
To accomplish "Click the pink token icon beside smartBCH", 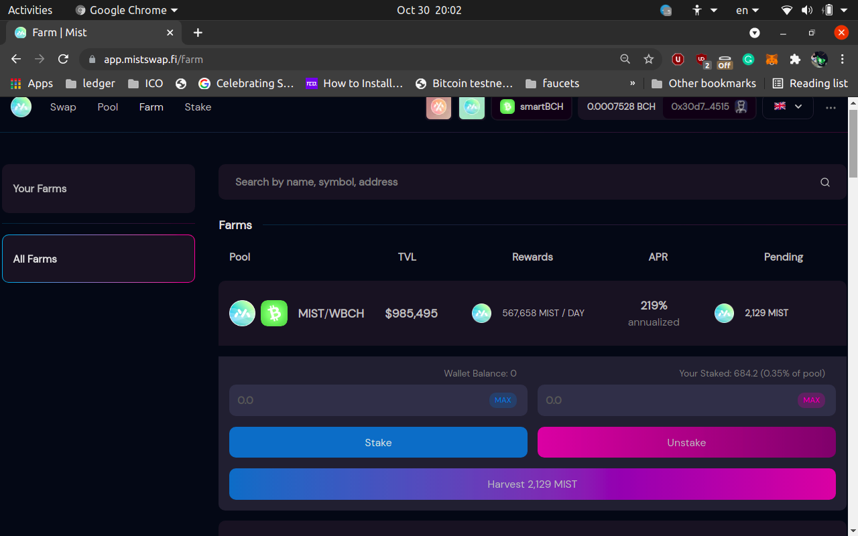I will (439, 107).
